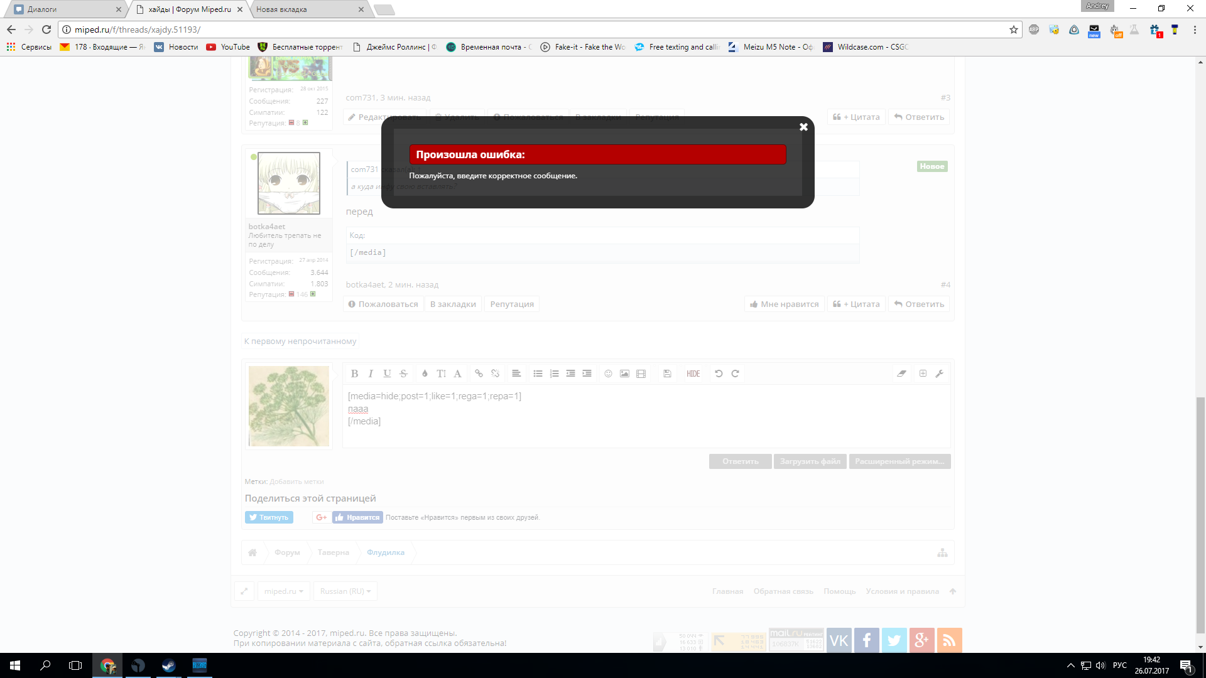The height and width of the screenshot is (678, 1206).
Task: Apply bold formatting in reply editor
Action: 354,374
